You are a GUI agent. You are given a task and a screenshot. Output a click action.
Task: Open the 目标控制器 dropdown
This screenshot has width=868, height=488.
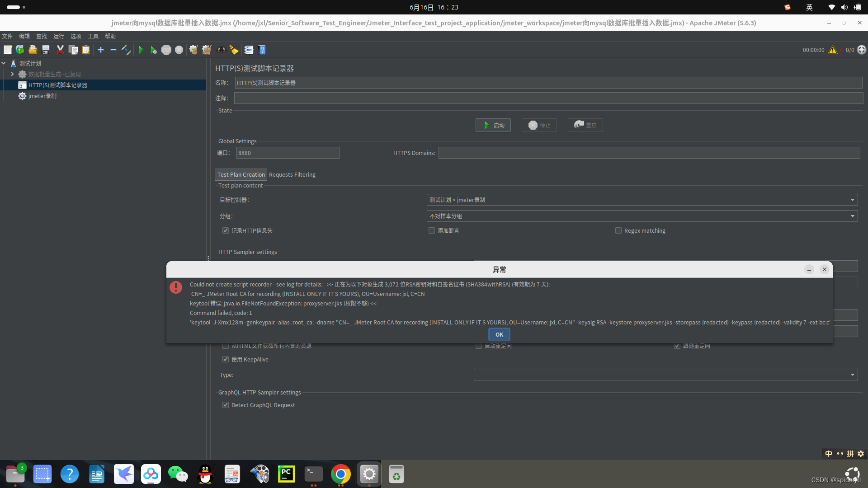tap(642, 200)
